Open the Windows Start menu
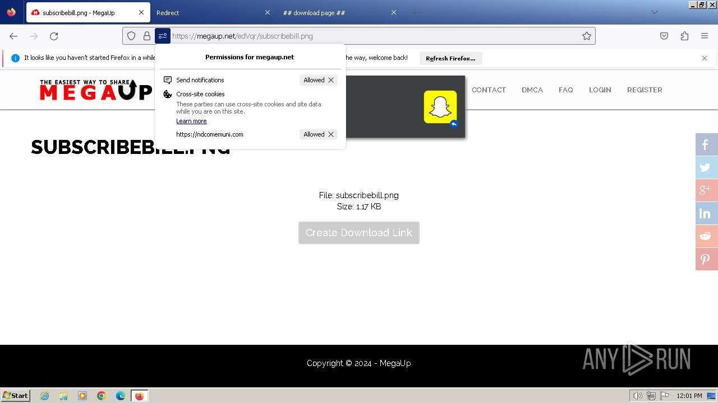 coord(16,396)
